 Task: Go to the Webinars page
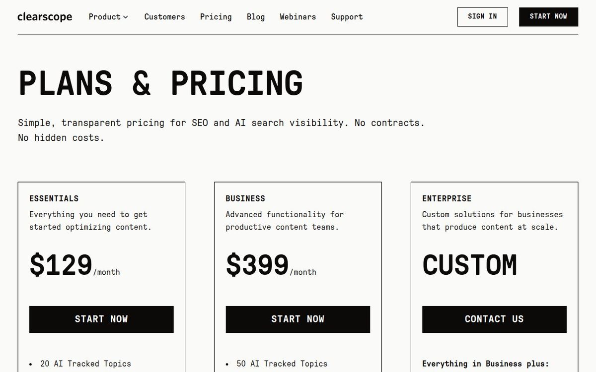click(x=298, y=17)
